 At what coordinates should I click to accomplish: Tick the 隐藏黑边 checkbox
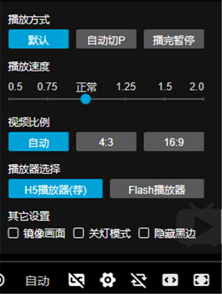pyautogui.click(x=144, y=233)
